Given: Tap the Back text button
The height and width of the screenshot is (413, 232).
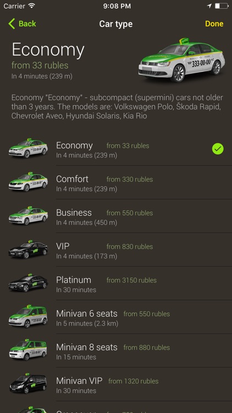Looking at the screenshot, I should [x=27, y=24].
